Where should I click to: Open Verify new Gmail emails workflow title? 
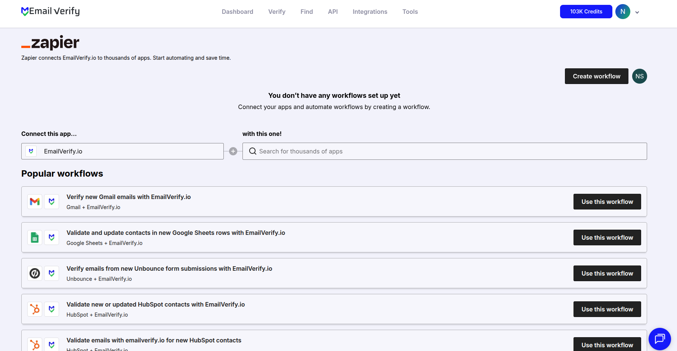click(129, 197)
